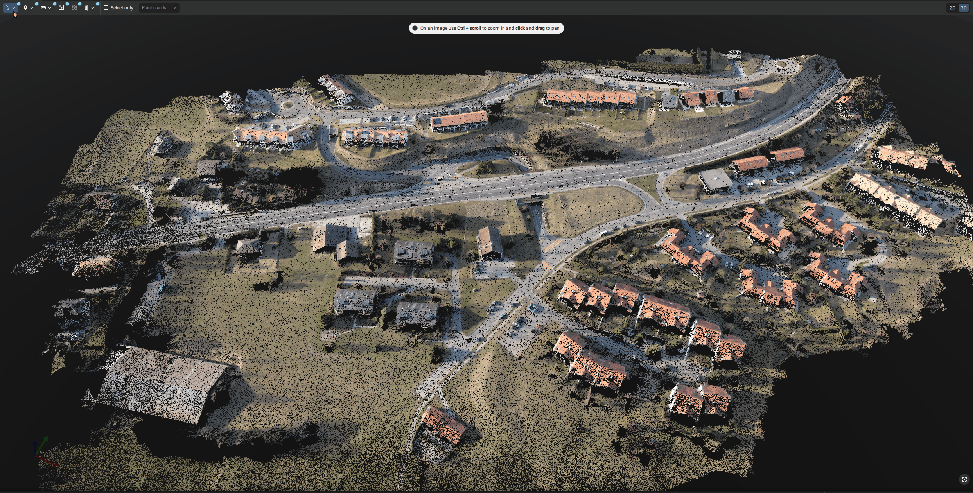
Task: Open the split view options chevron
Action: (93, 8)
